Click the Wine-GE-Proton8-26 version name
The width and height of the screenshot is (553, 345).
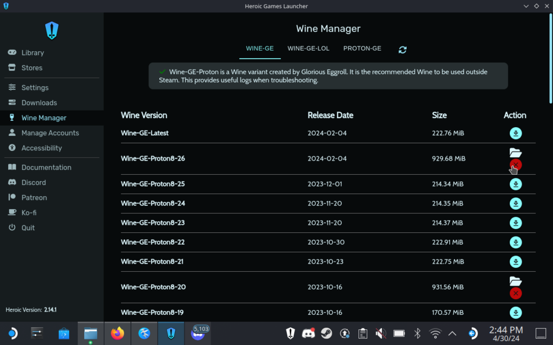(x=153, y=158)
